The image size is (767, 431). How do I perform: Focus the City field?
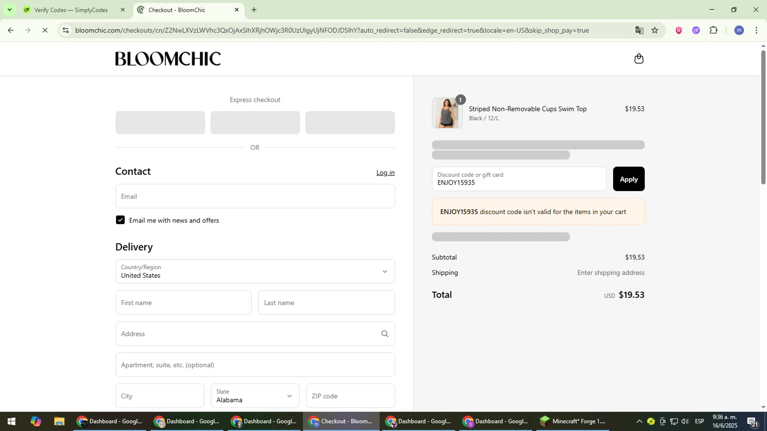(160, 396)
